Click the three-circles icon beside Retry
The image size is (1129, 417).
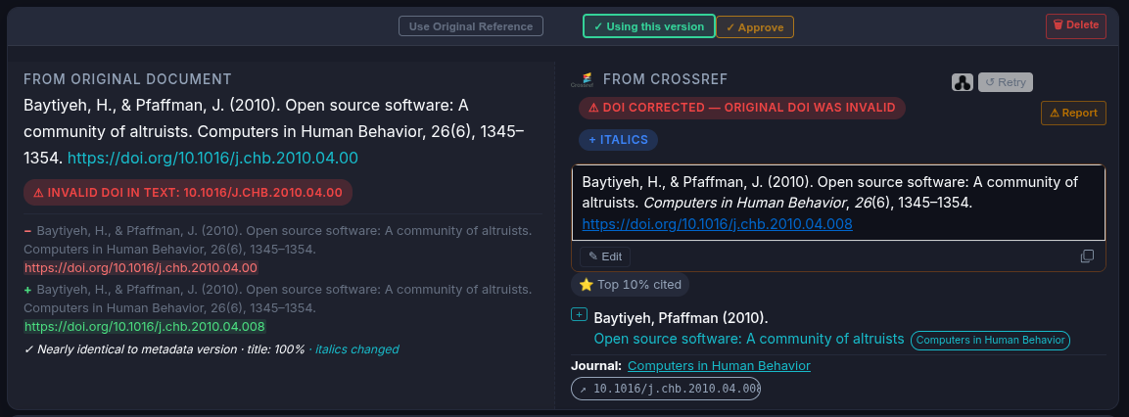pyautogui.click(x=962, y=82)
